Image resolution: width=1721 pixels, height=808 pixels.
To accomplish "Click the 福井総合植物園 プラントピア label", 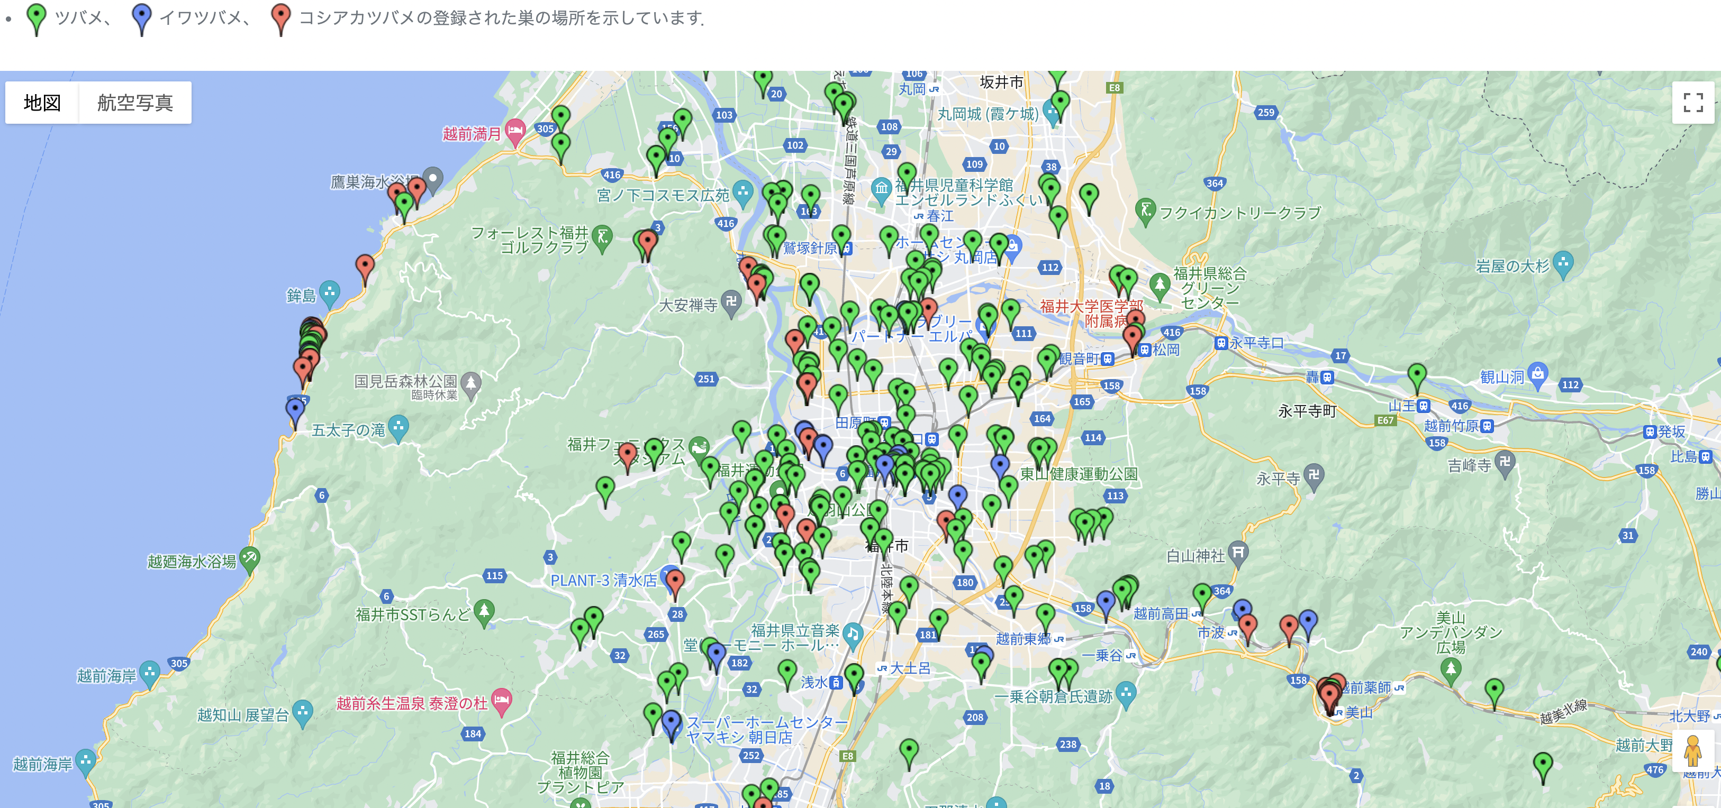I will pos(581,773).
